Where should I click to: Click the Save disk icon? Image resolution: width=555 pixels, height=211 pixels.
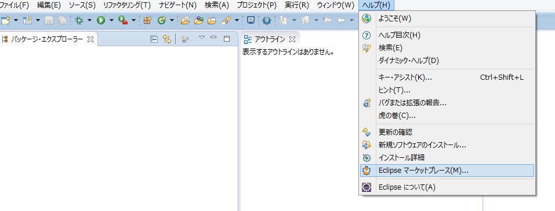tap(49, 20)
